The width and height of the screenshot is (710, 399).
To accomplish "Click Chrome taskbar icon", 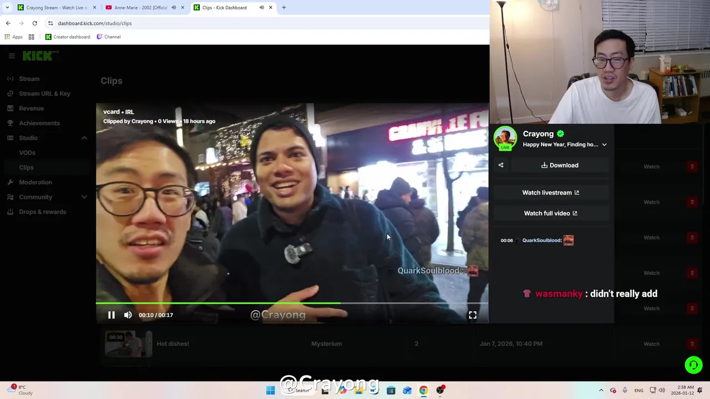I will (423, 390).
